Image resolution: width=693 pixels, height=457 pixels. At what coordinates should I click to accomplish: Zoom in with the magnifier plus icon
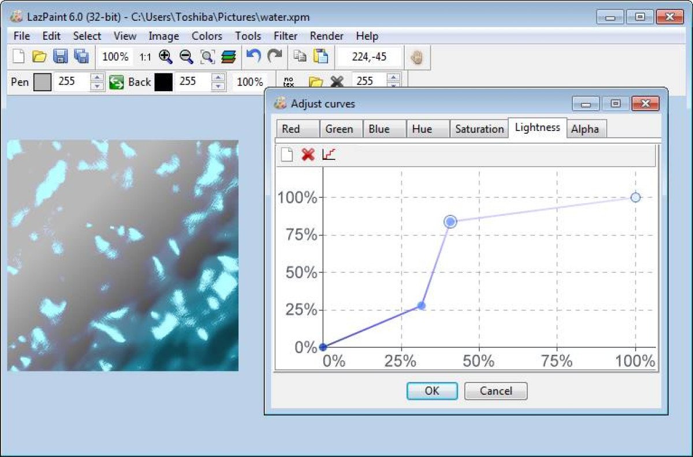(x=165, y=57)
